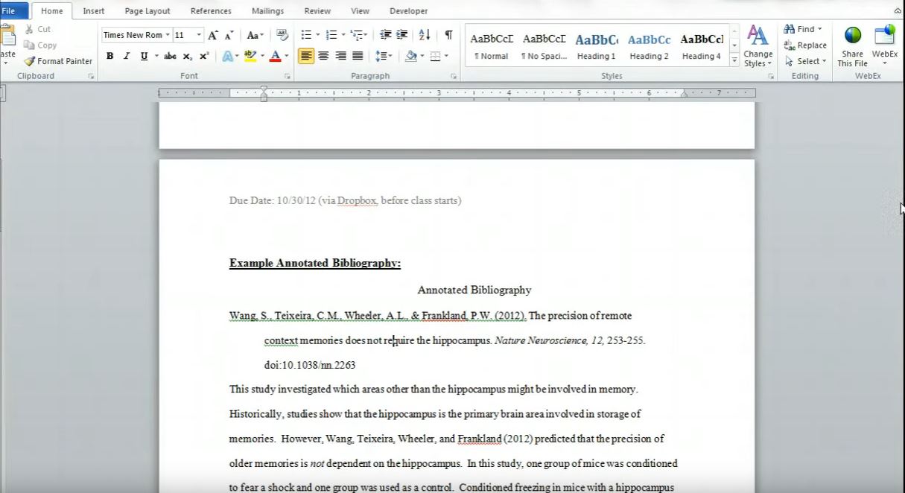
Task: Expand the Styles gallery More arrow
Action: click(x=734, y=61)
